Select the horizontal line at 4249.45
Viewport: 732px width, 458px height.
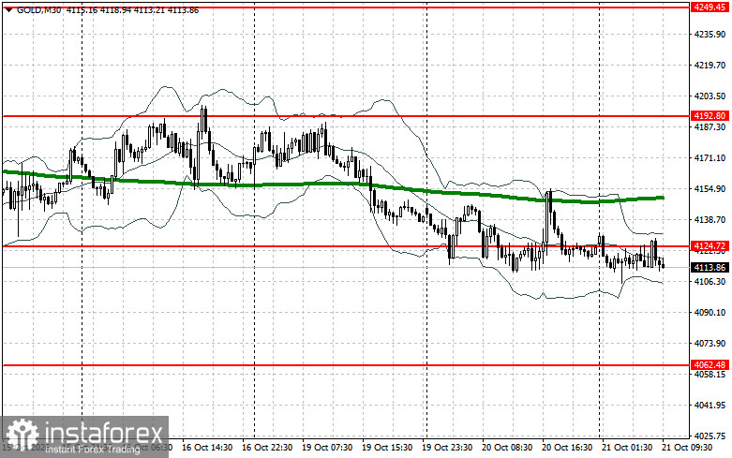[346, 7]
